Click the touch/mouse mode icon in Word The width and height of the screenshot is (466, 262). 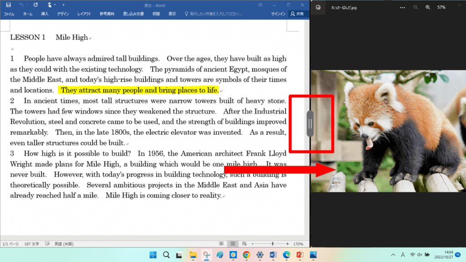50,5
